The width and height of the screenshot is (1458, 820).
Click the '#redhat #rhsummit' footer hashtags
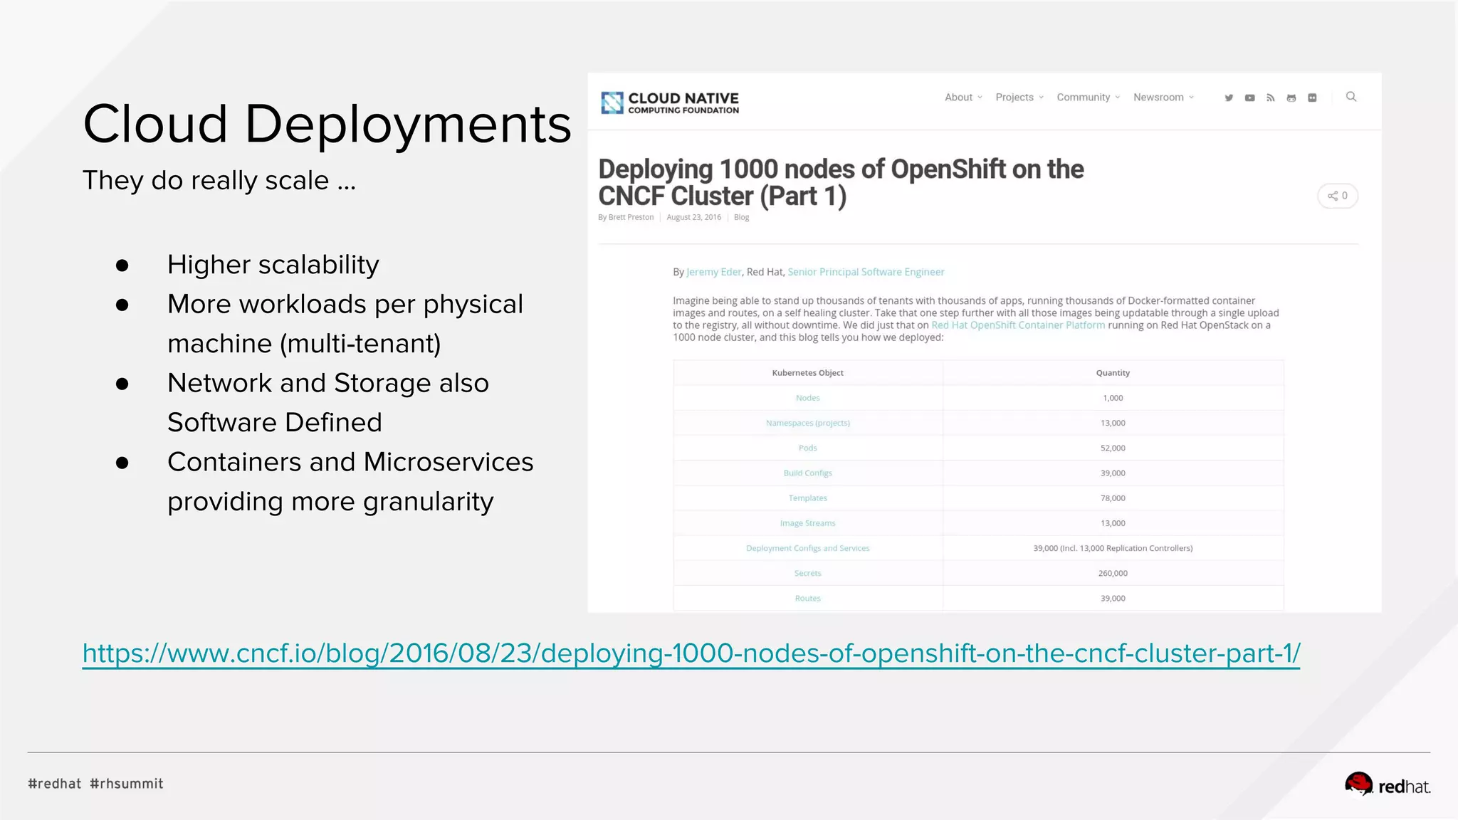pyautogui.click(x=95, y=784)
